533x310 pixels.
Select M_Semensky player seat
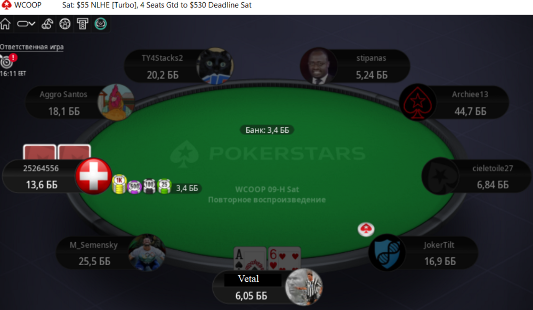111,253
